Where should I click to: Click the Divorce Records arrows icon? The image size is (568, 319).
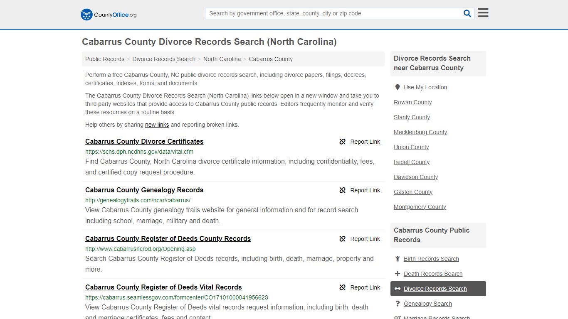(x=397, y=289)
